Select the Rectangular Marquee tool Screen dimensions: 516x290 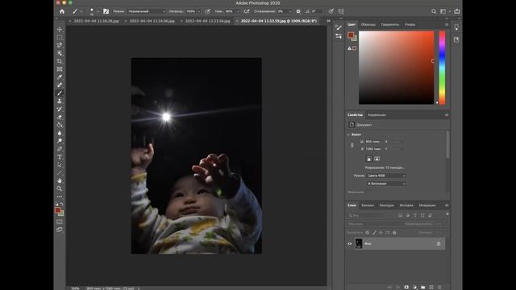click(x=60, y=37)
